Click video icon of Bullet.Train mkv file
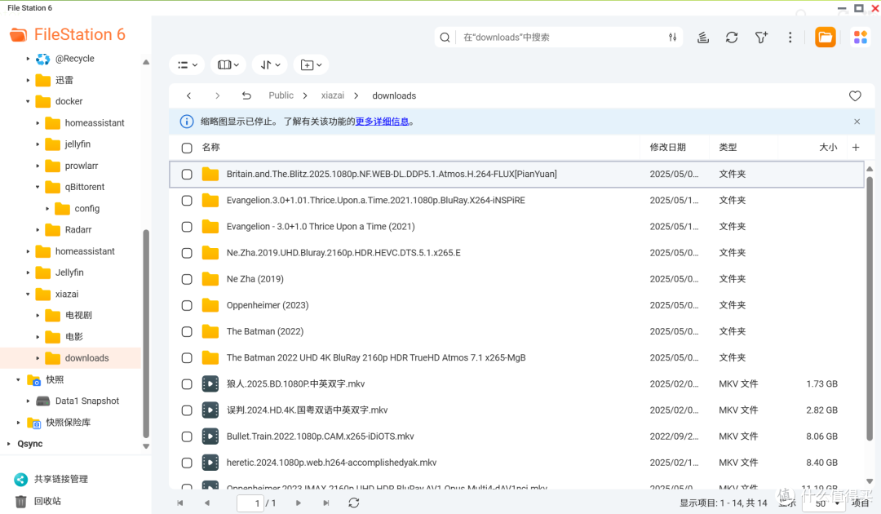Image resolution: width=881 pixels, height=514 pixels. point(210,436)
